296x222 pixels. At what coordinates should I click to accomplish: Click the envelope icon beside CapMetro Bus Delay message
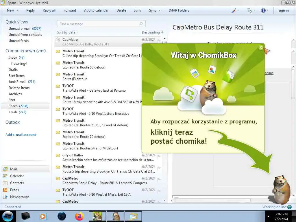[58, 40]
